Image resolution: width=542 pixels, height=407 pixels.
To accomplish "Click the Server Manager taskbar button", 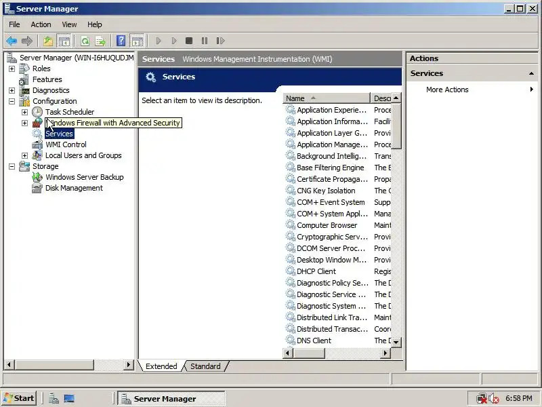I will click(171, 399).
